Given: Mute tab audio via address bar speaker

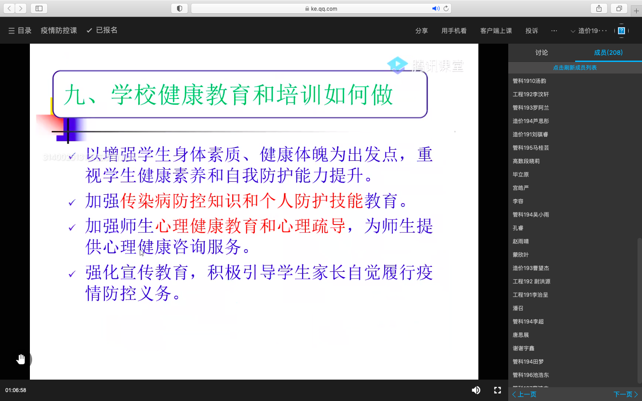Looking at the screenshot, I should (x=435, y=8).
